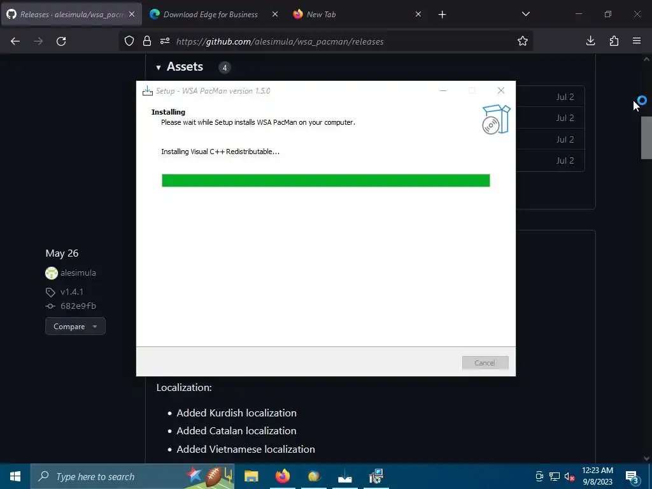Open the network tray icon
Screen dimensions: 652x489
555,476
